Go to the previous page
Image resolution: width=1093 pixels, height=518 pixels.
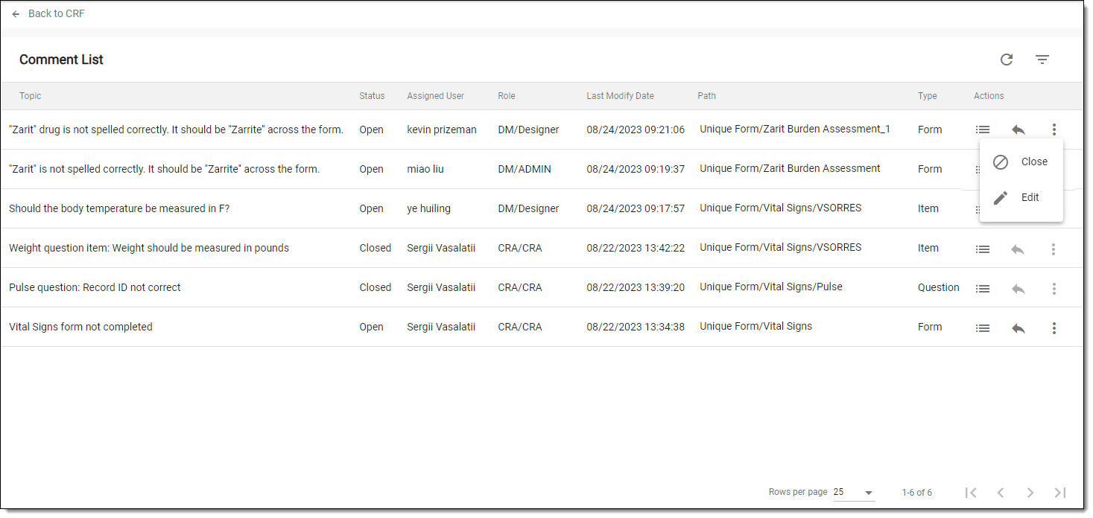(1001, 493)
